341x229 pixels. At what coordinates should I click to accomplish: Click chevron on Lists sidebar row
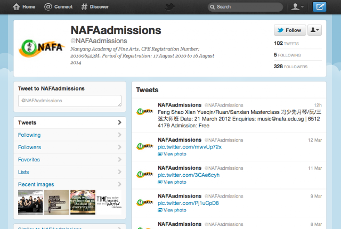119,172
